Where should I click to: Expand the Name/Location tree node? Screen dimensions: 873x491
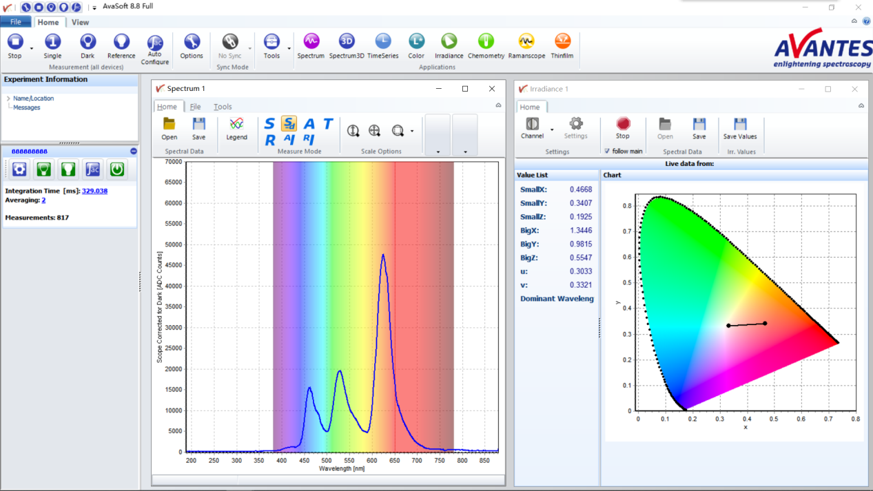(8, 98)
